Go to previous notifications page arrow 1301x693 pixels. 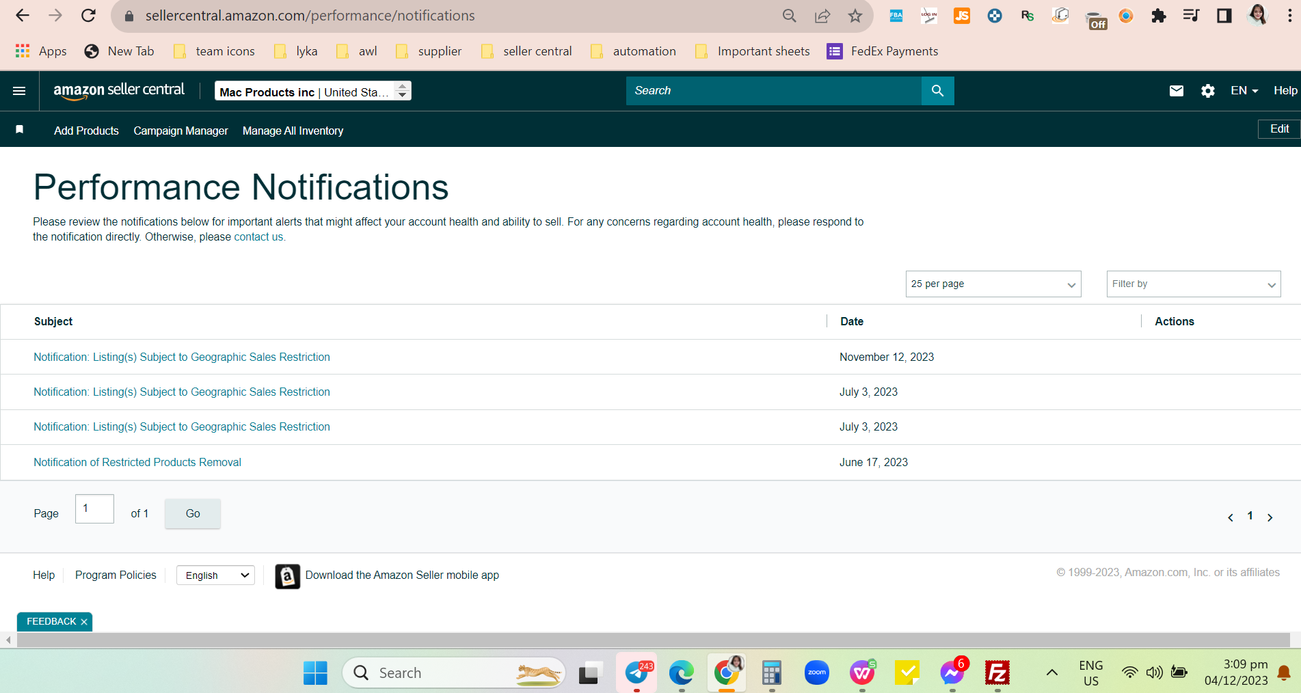coord(1231,517)
